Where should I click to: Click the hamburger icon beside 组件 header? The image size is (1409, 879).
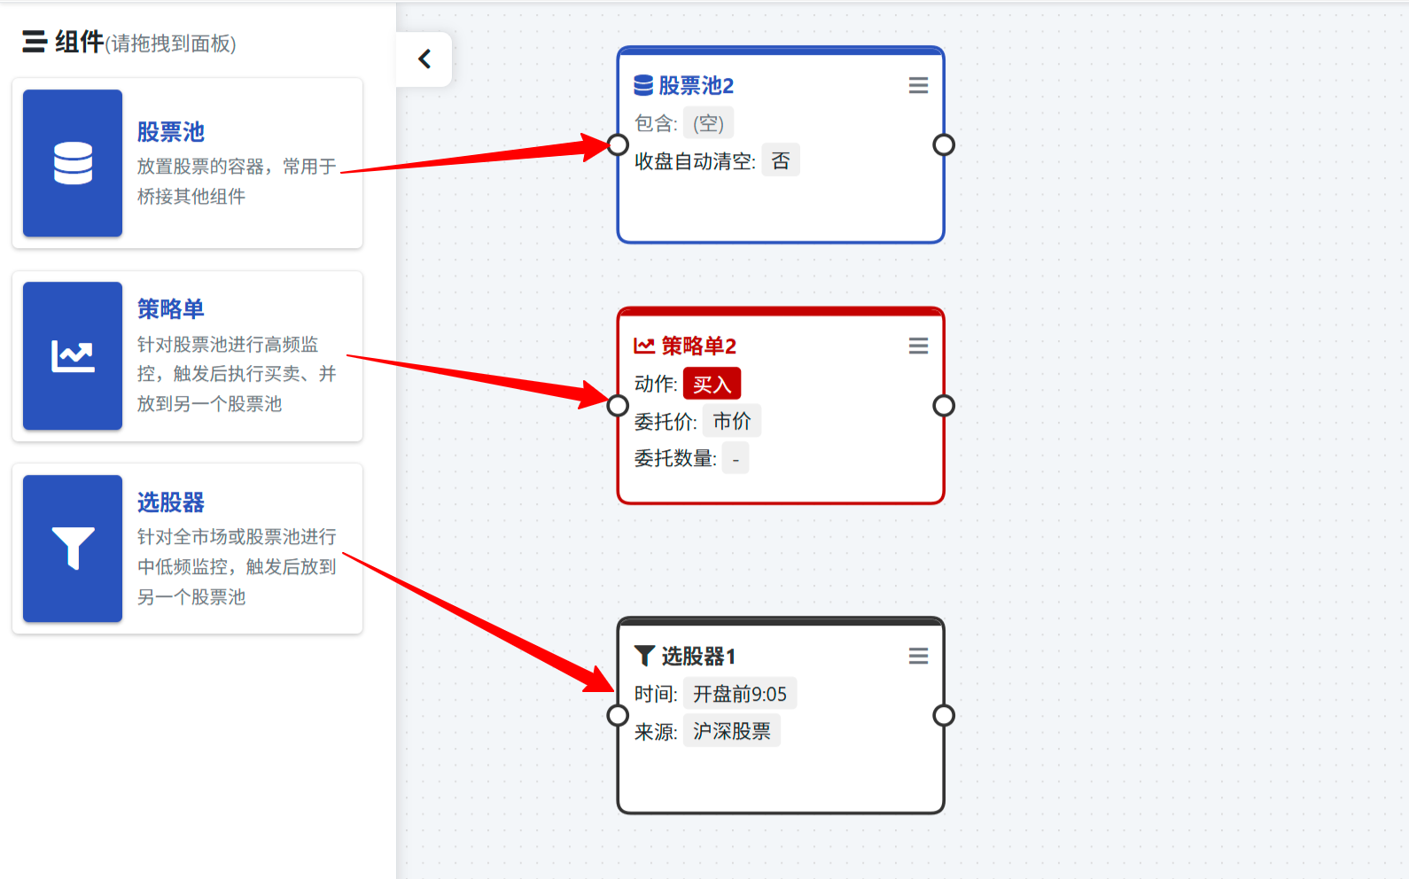click(35, 42)
